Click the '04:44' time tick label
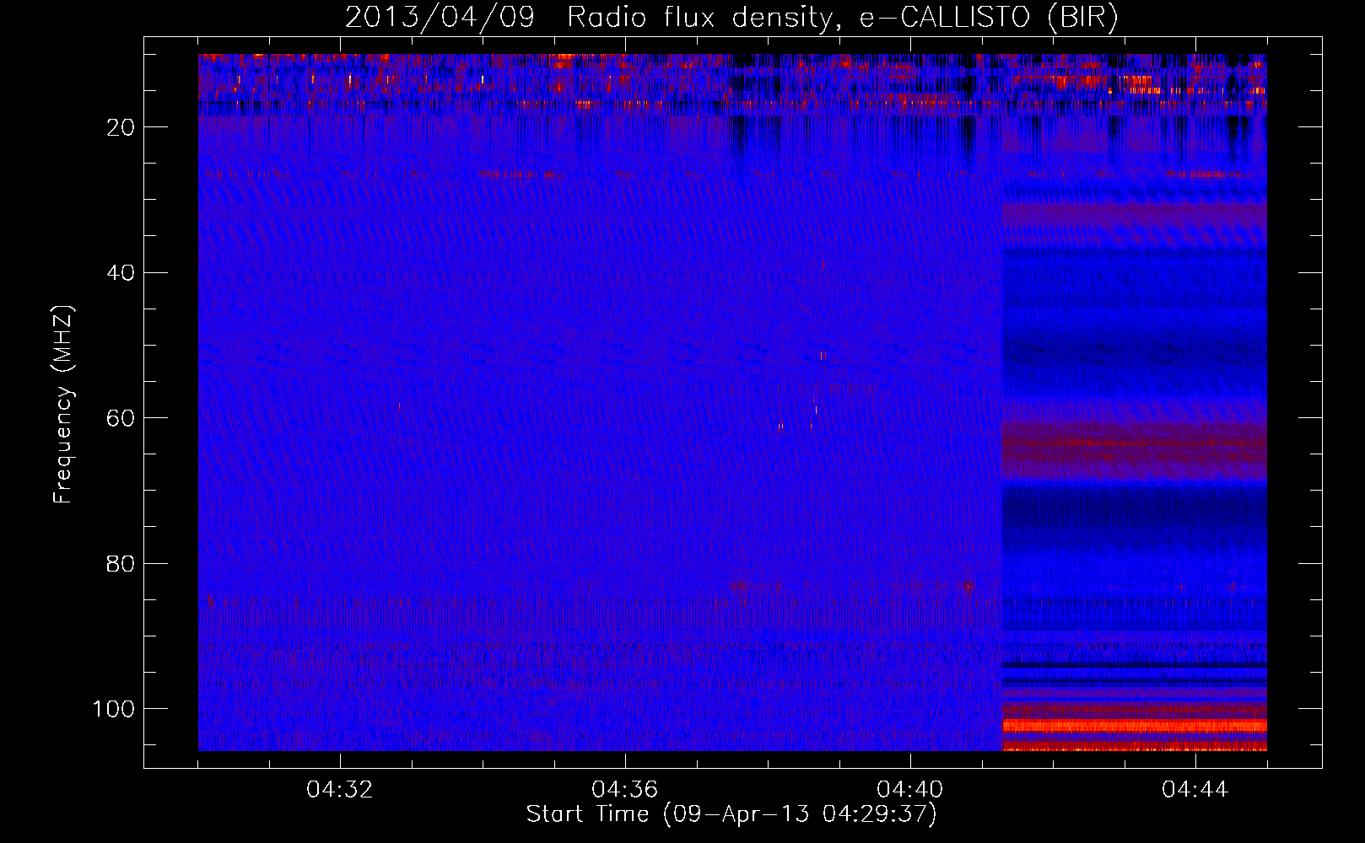The image size is (1365, 843). point(1195,790)
